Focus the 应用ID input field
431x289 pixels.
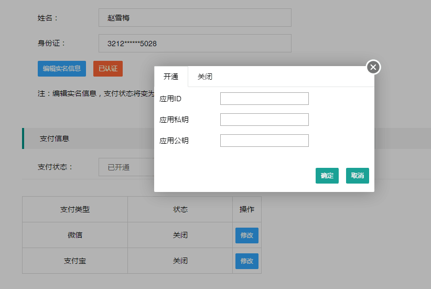264,99
